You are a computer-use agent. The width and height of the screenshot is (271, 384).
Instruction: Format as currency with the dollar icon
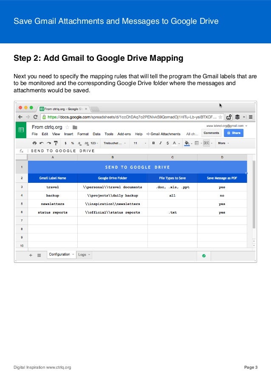[x=65, y=143]
